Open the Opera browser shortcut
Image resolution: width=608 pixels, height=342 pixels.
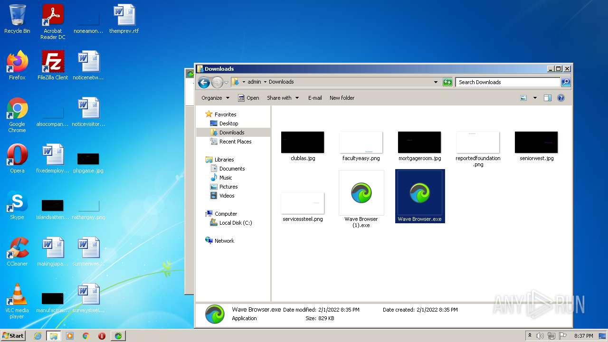pos(17,159)
